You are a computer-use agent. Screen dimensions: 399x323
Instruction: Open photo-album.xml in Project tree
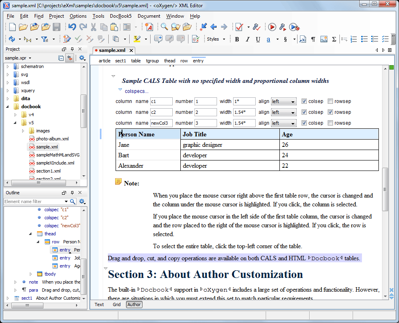point(52,139)
